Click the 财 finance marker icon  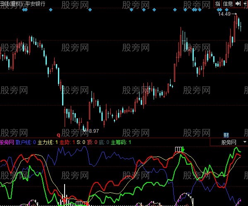tap(226, 135)
